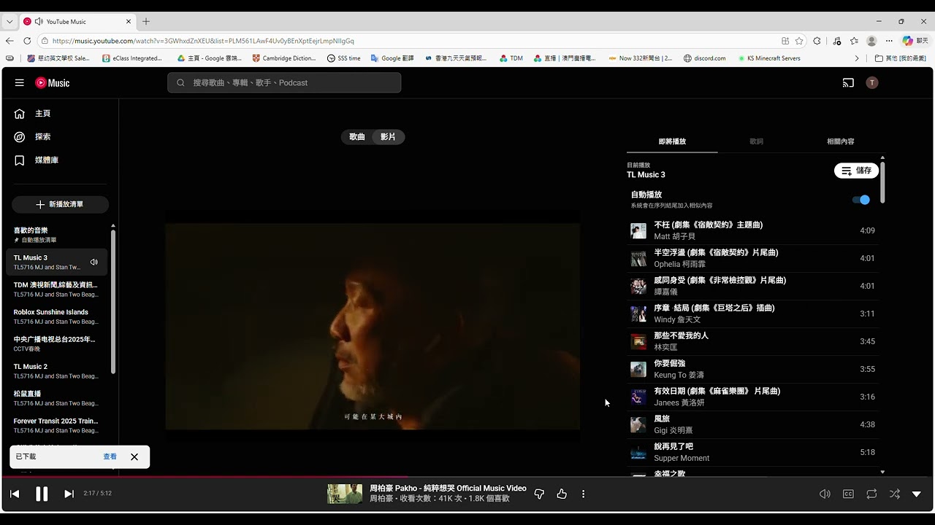The height and width of the screenshot is (525, 935).
Task: Dismiss the 已下載 toast
Action: coord(134,456)
